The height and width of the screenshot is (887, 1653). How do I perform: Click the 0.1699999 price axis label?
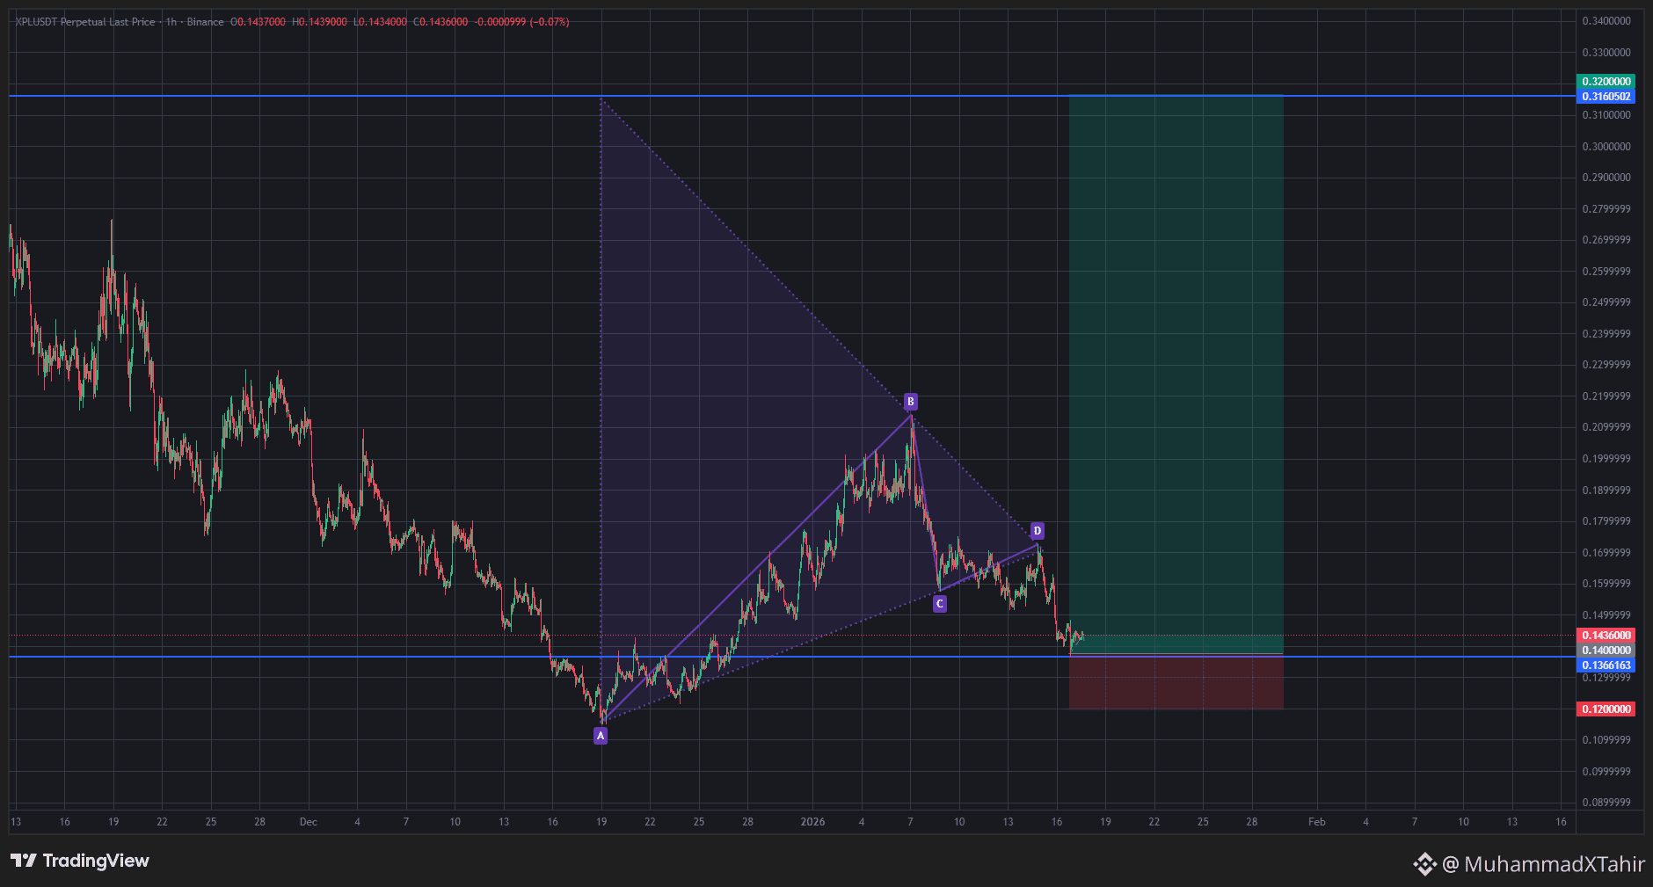(1606, 553)
